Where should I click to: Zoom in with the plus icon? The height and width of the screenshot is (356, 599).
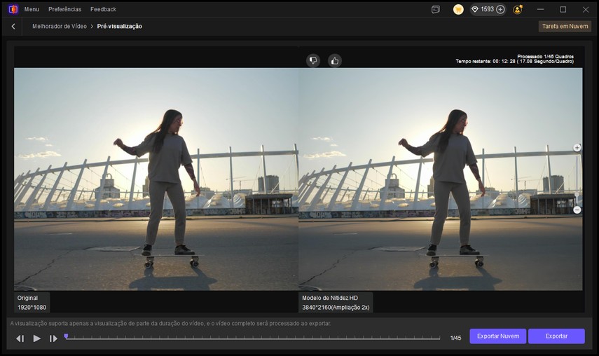coord(577,147)
